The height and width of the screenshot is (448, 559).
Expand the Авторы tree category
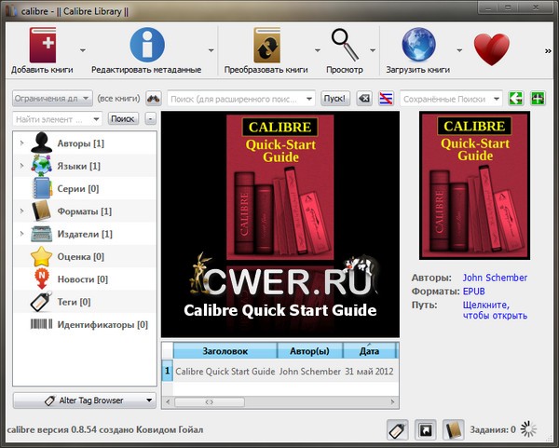[x=20, y=143]
